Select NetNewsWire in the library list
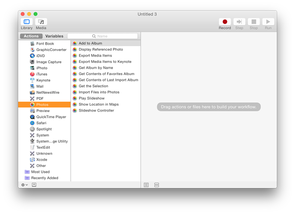 (44, 92)
